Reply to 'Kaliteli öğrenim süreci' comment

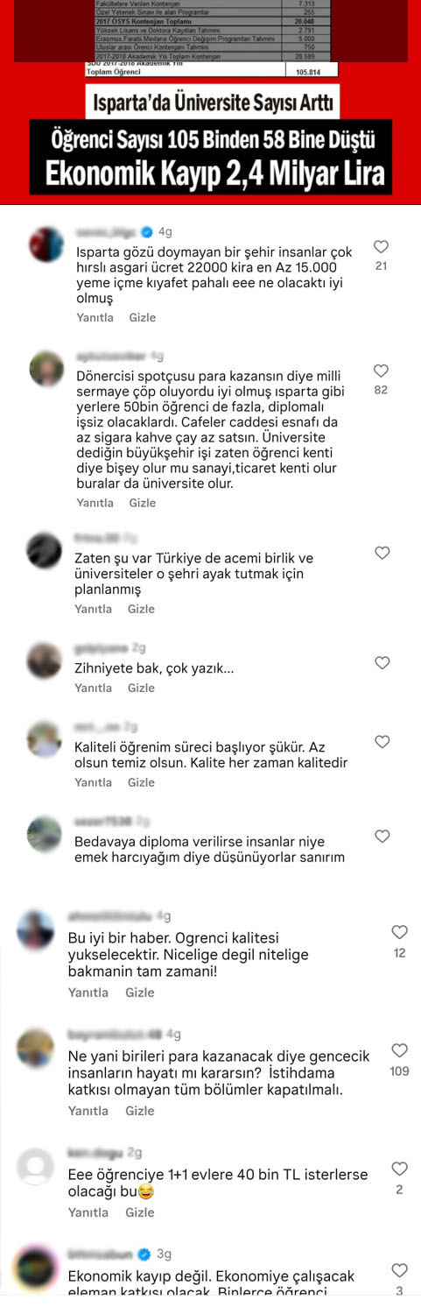93,782
